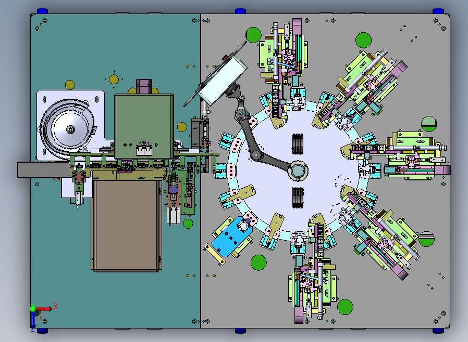Screen dimensions: 468x342
Task: Select the olive green enclosure box
Action: (x=144, y=126)
